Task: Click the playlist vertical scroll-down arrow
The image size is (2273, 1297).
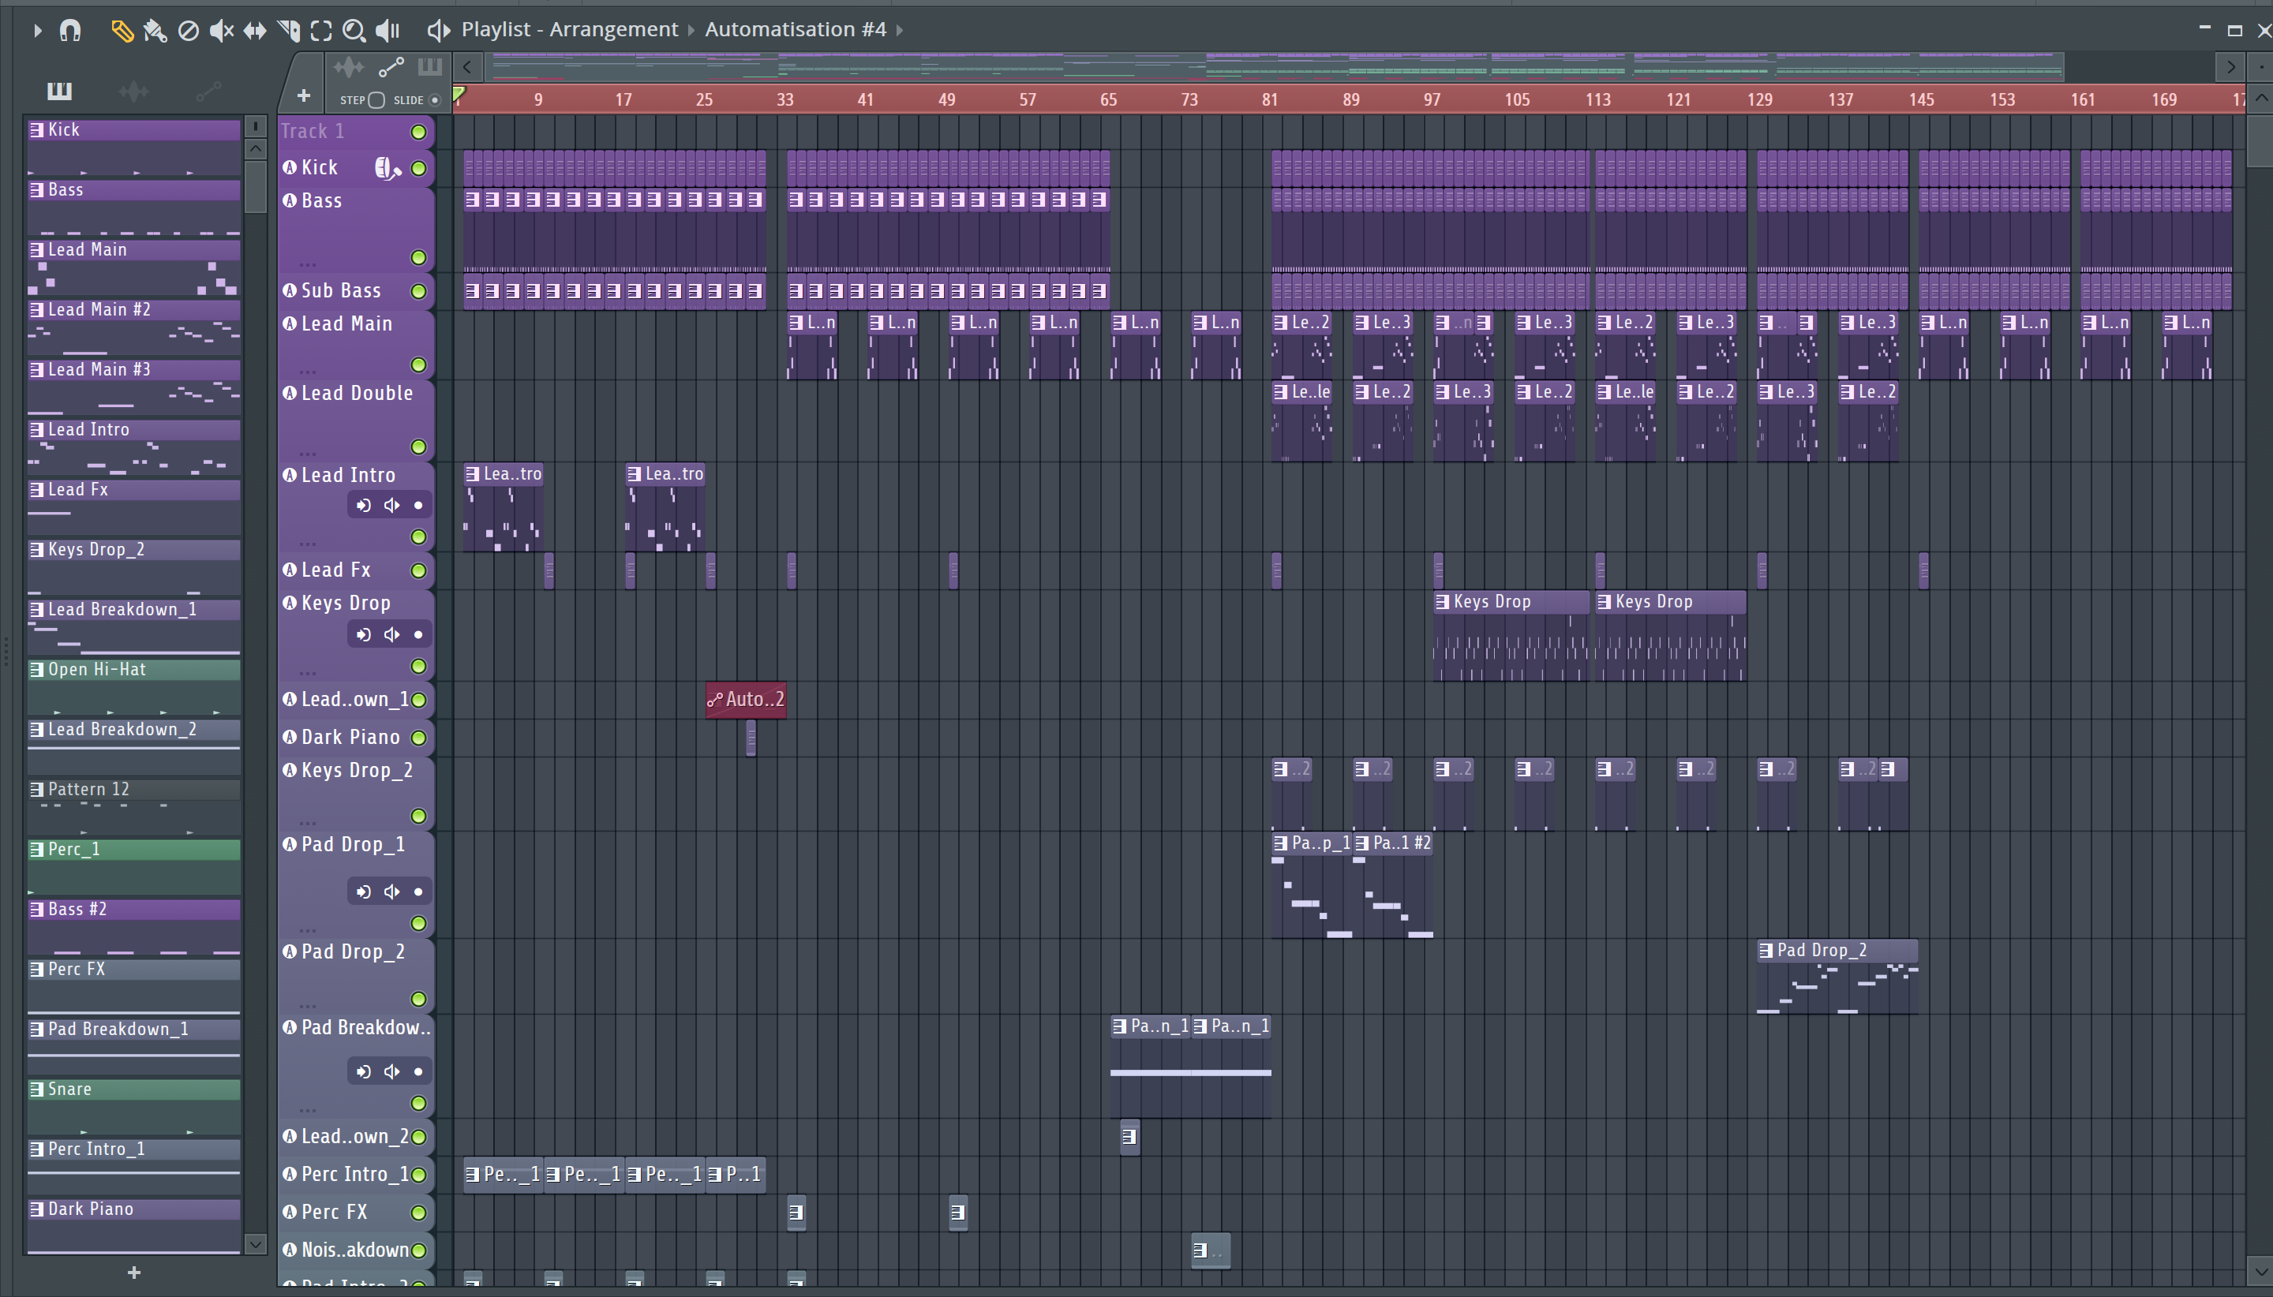Action: click(2260, 1270)
